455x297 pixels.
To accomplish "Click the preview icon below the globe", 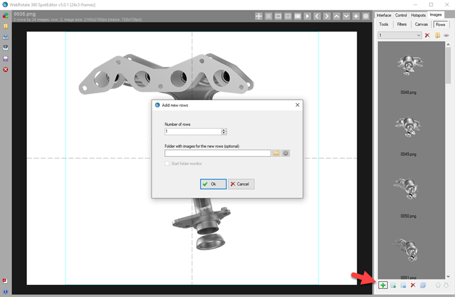I will 5,48.
